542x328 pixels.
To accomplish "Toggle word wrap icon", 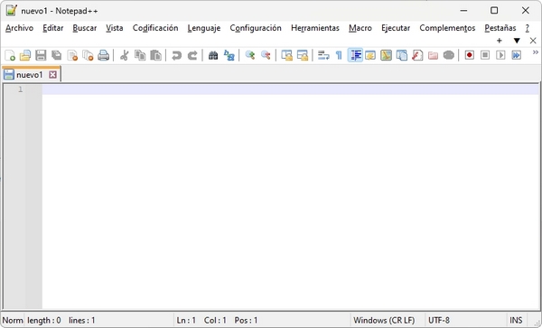I will 323,55.
